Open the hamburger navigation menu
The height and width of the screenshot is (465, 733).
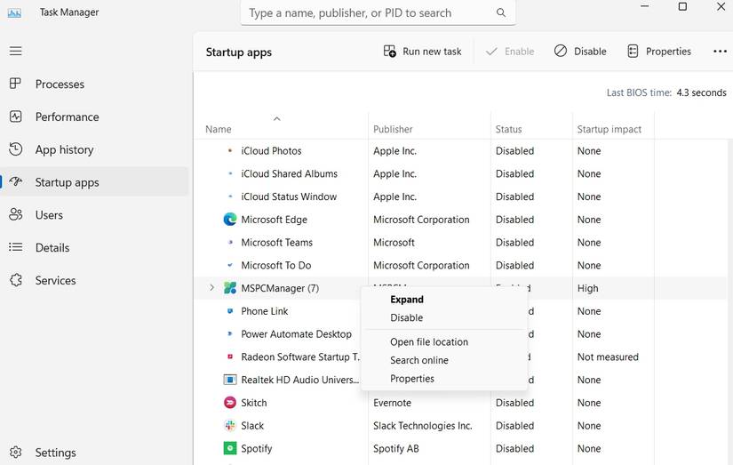[x=15, y=51]
